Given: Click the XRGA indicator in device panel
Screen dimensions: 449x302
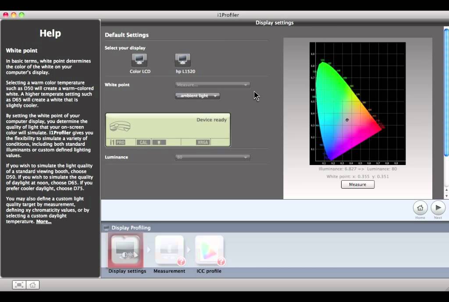Looking at the screenshot, I should tap(203, 142).
